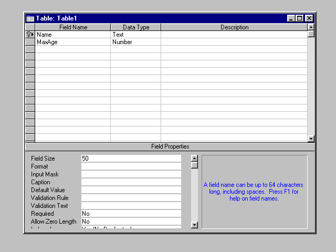The height and width of the screenshot is (252, 336).
Task: Click the Required property value No
Action: [x=131, y=214]
